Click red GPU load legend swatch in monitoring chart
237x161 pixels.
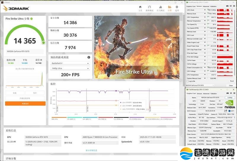click(106, 117)
